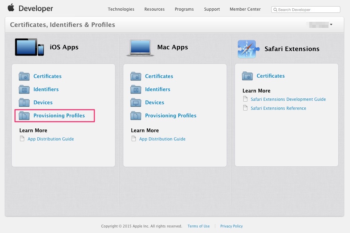This screenshot has width=350, height=233.
Task: Open Safari Extensions Reference link
Action: 278,108
